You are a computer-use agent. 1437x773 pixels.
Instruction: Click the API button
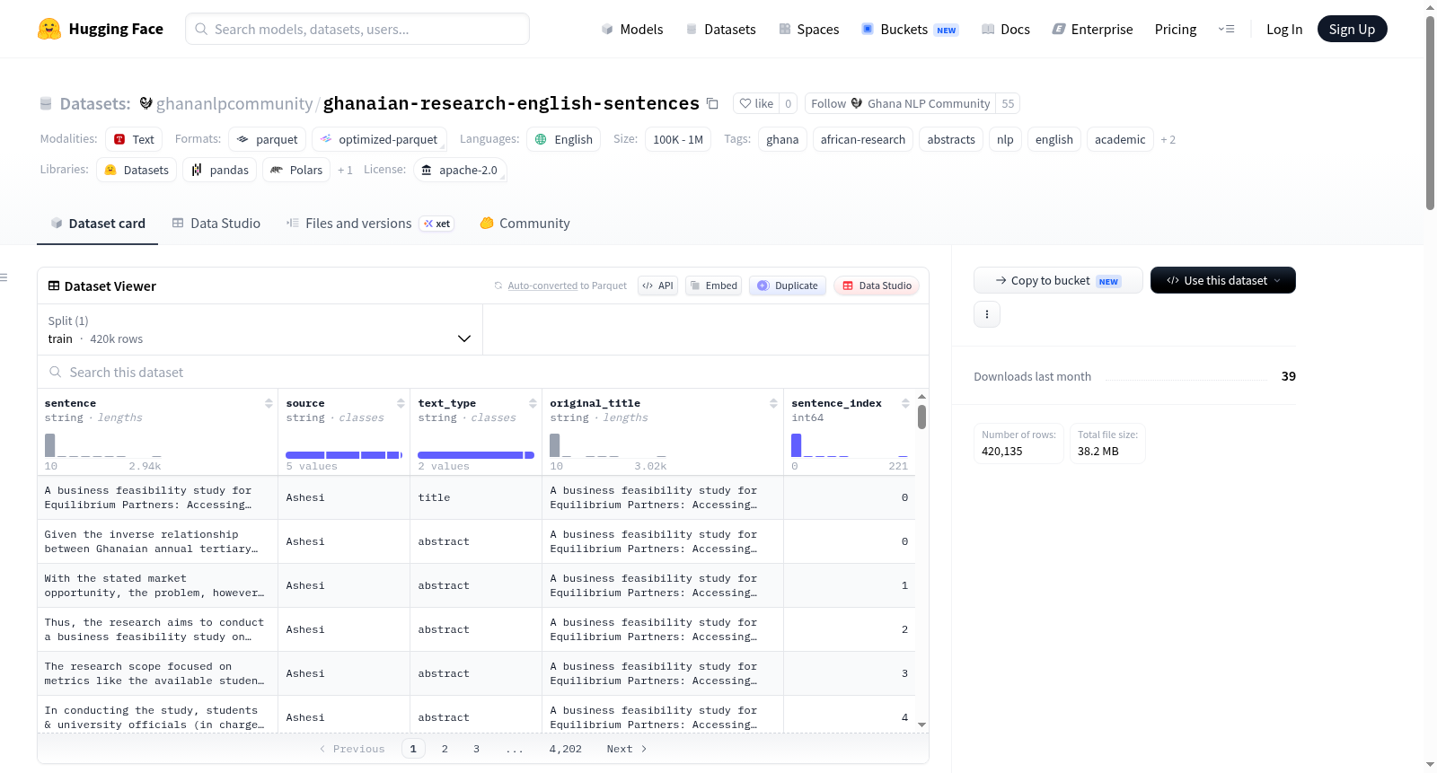[x=657, y=285]
